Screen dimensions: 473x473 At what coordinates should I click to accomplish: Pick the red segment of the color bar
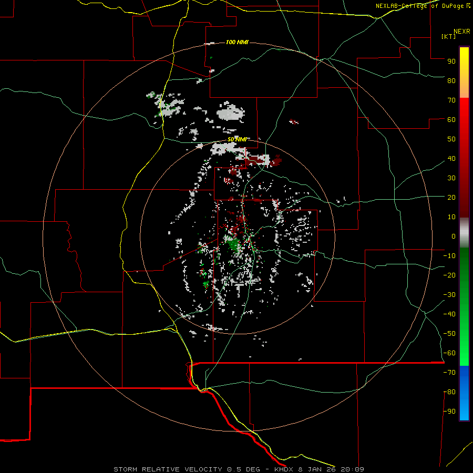pyautogui.click(x=464, y=158)
